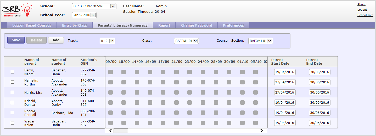Click the SRB lightbulb logo

tap(18, 11)
